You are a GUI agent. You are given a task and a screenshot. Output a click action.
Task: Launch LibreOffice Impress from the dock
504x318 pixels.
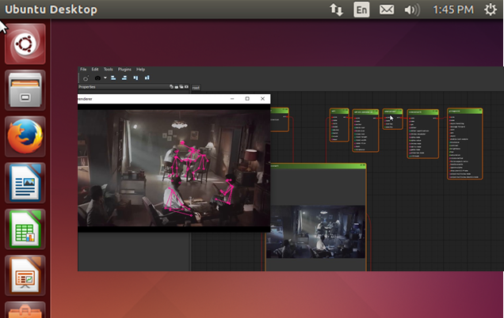click(25, 275)
